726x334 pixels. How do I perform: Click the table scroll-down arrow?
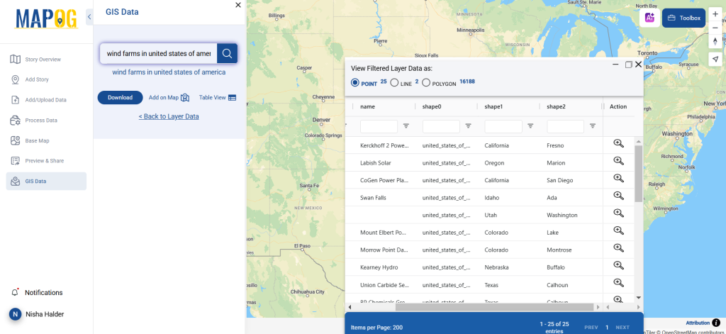(x=639, y=297)
